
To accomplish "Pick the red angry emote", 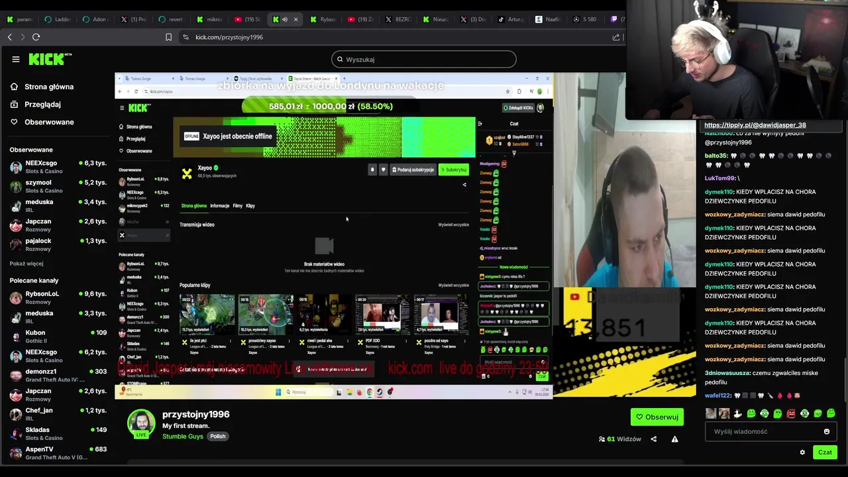I will click(x=791, y=413).
